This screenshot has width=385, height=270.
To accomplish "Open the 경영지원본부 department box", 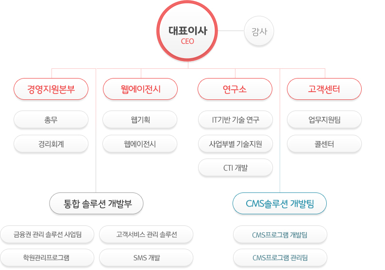I will tap(51, 89).
